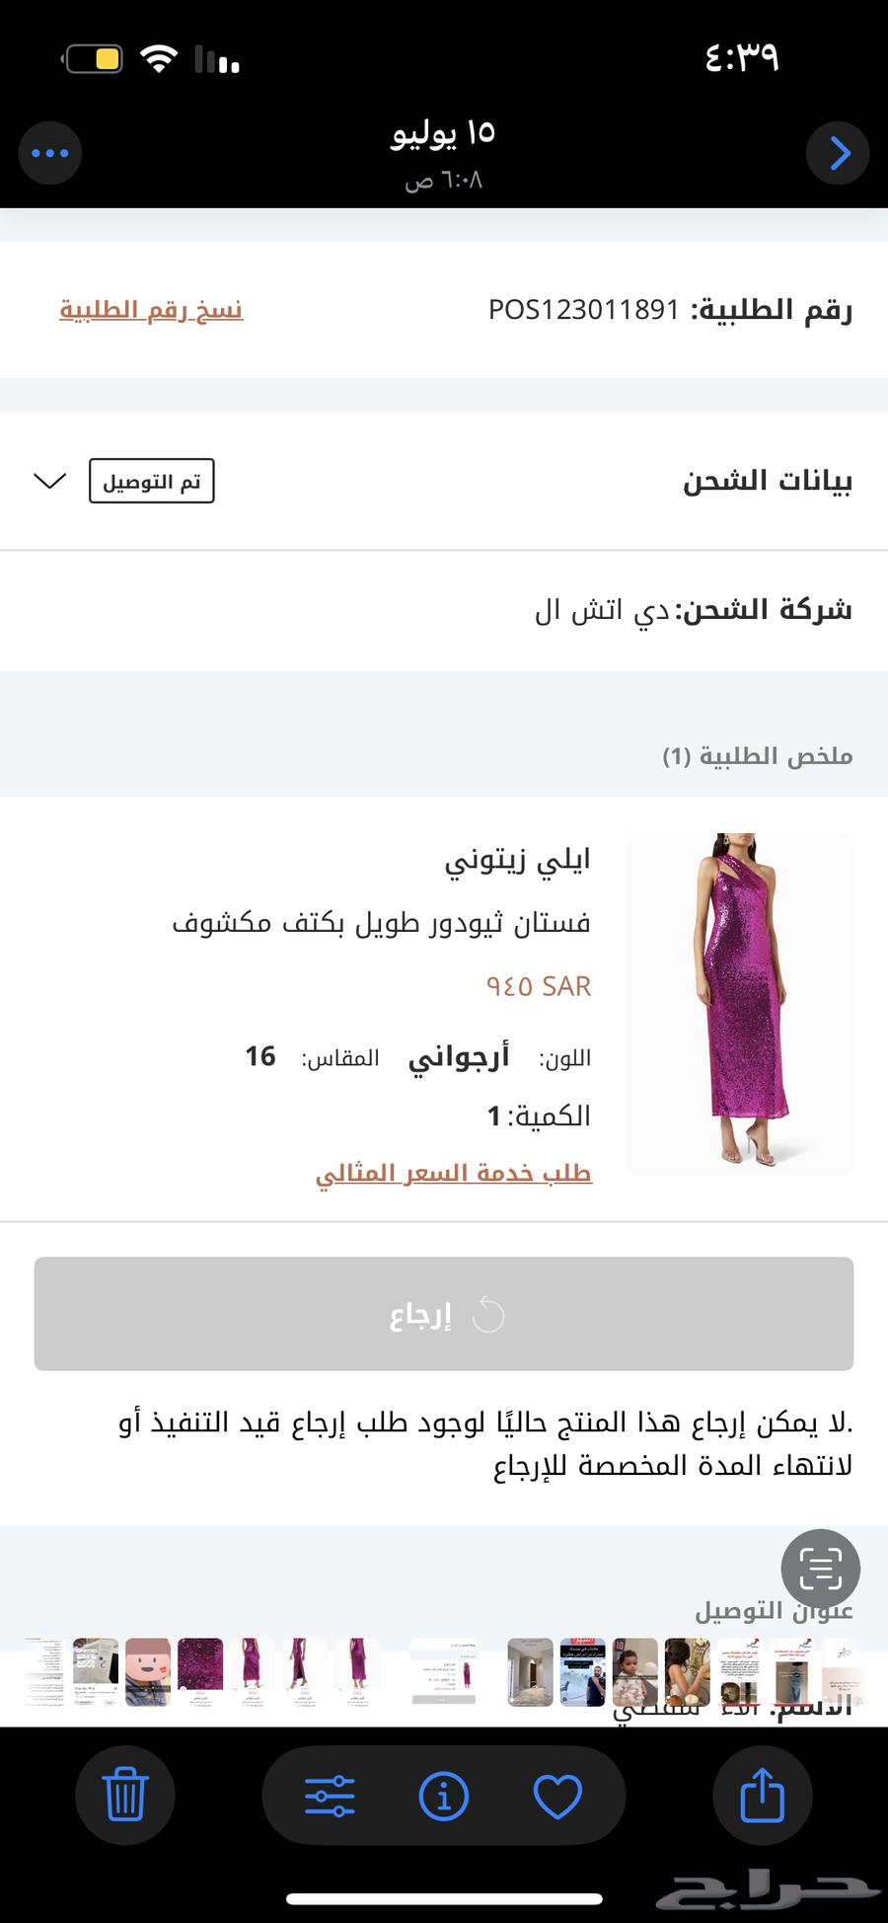Go back using the chevron arrow at top
This screenshot has height=1923, width=888.
(838, 153)
